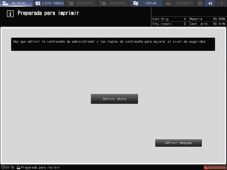This screenshot has height=170, width=227.
Task: Click the Cant. arch. 99.414% readout
Action: point(208,24)
